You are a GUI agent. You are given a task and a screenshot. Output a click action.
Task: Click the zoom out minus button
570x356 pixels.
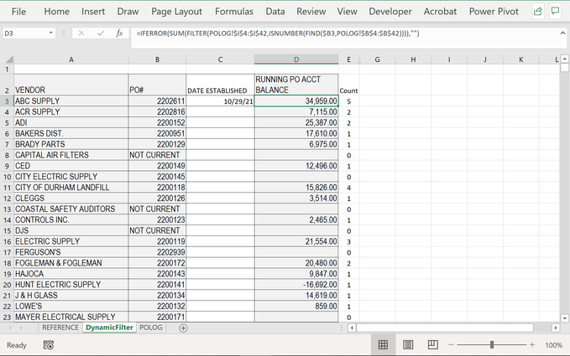tap(451, 345)
